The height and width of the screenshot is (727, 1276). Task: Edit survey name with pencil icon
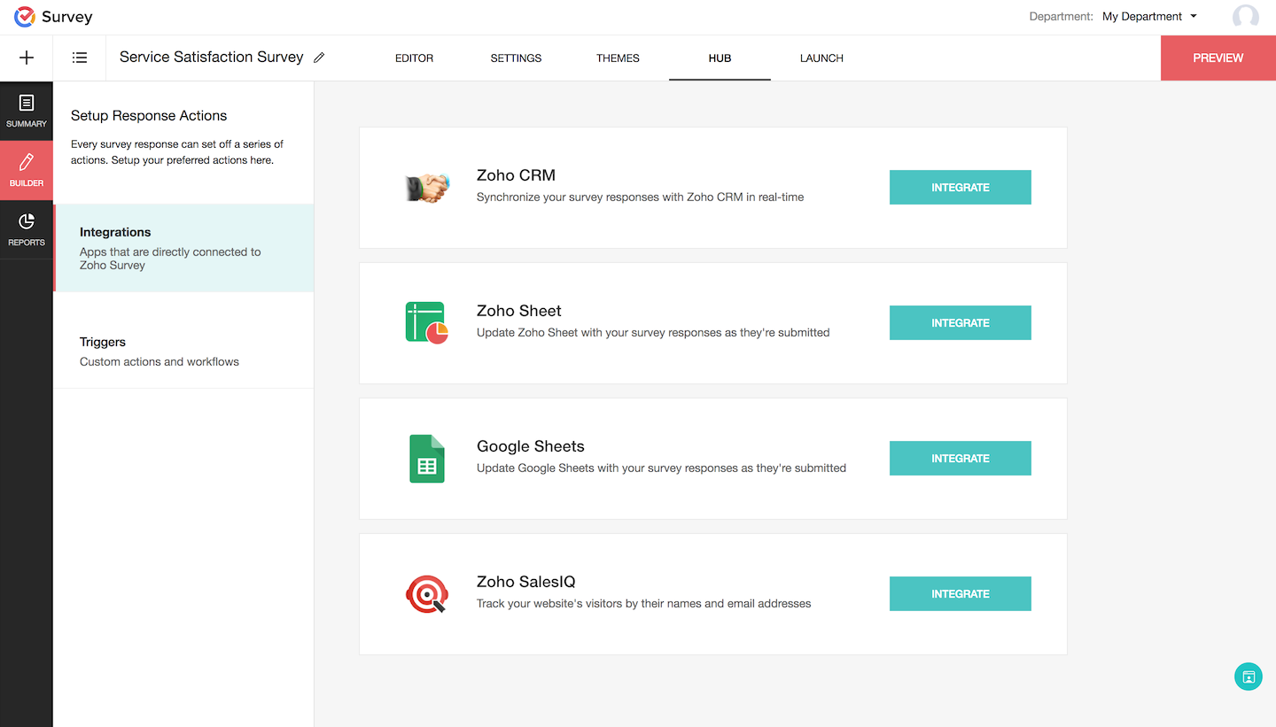pyautogui.click(x=319, y=58)
